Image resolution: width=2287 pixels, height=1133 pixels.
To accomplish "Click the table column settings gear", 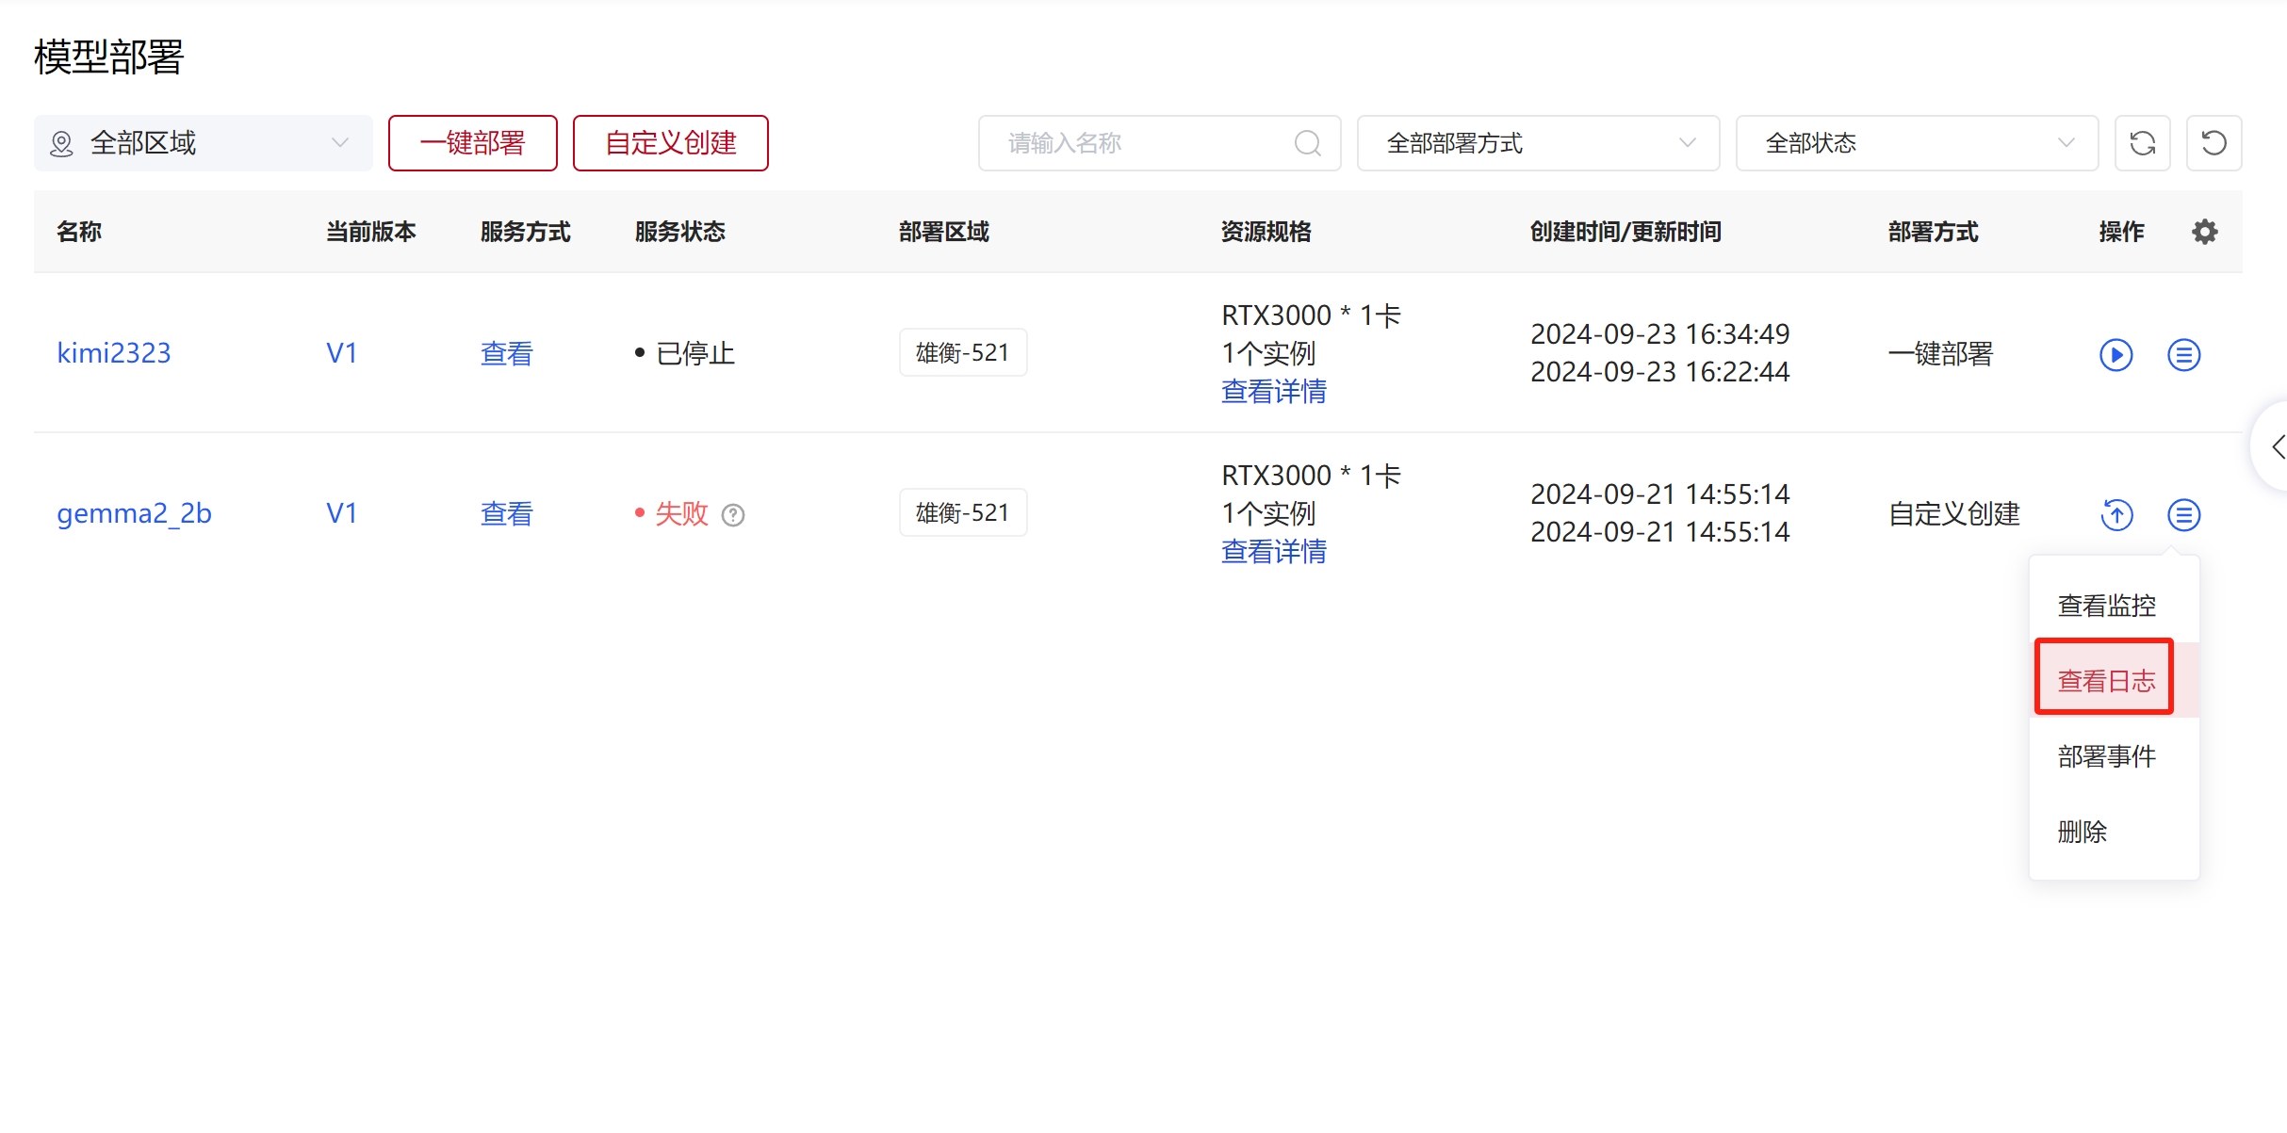I will tap(2204, 232).
